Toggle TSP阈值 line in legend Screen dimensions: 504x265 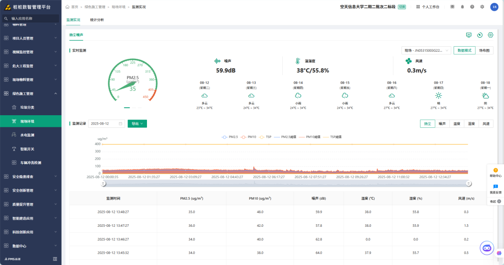[x=332, y=137]
